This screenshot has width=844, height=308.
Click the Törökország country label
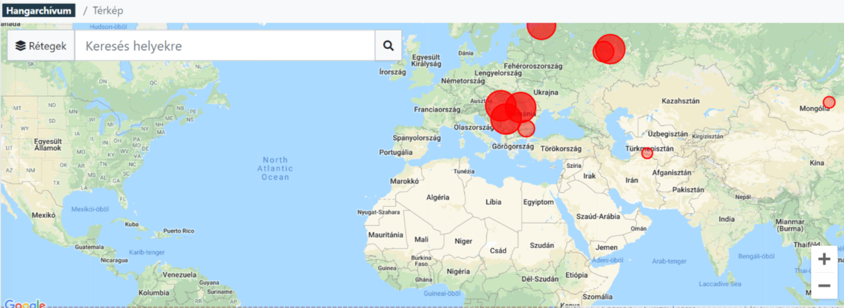[x=561, y=149]
